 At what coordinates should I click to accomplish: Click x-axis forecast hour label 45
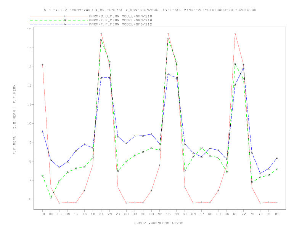coord(168,214)
